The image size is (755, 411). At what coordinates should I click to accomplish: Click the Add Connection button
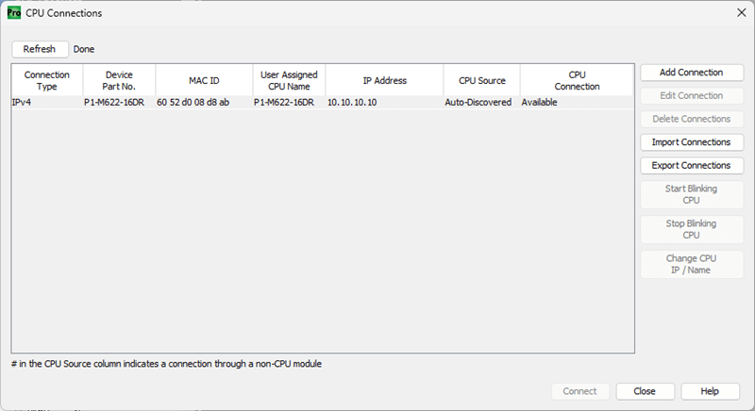pos(692,73)
